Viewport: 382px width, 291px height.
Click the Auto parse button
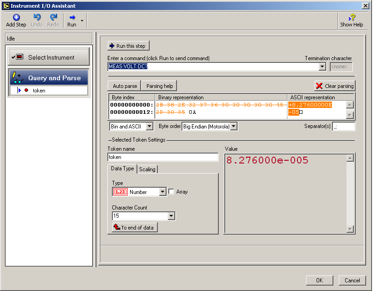point(125,86)
